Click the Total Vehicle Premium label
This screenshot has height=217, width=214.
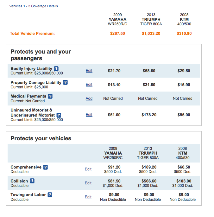[x=32, y=34]
